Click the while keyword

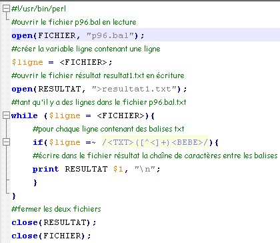point(25,115)
